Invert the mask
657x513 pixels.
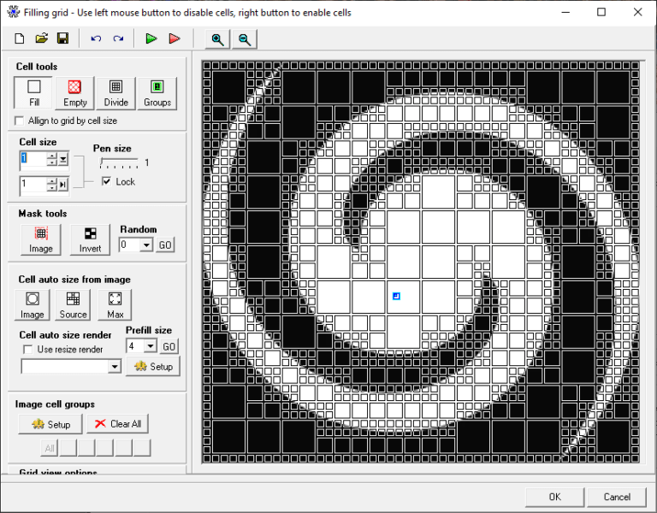pos(90,239)
